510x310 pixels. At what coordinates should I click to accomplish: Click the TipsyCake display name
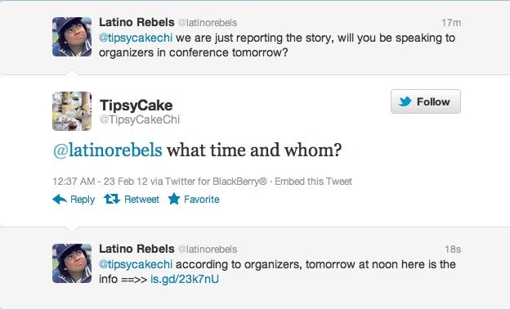point(136,106)
